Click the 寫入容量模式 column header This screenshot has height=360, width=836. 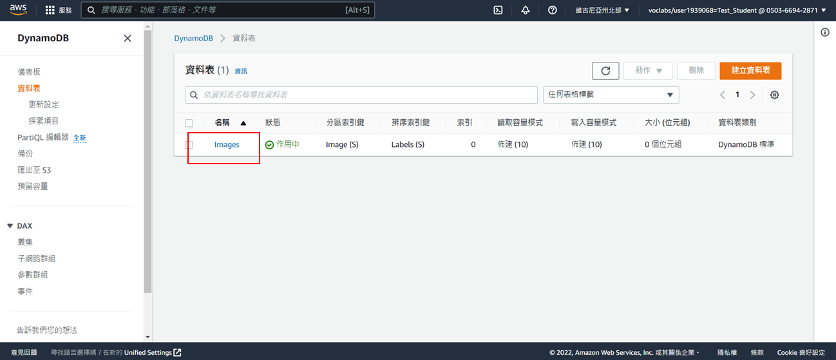(594, 122)
